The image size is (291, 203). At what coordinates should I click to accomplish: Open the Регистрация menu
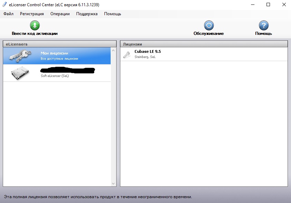click(32, 14)
